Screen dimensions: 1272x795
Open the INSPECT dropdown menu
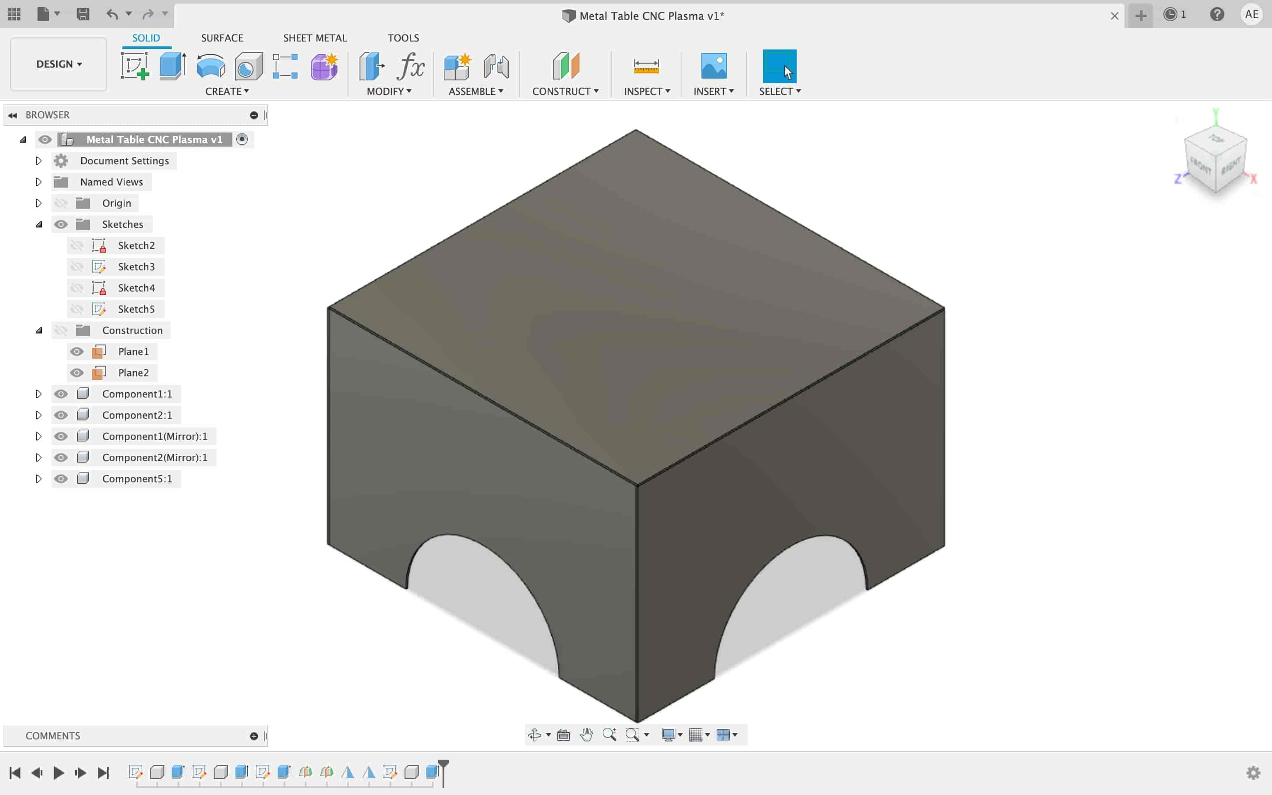(x=647, y=91)
